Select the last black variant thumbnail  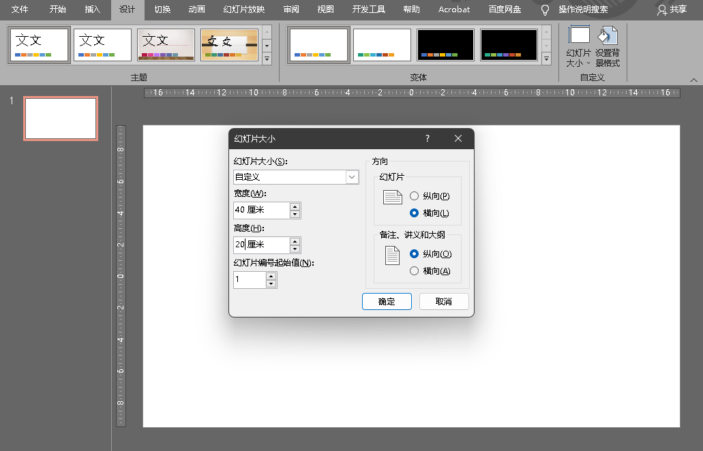point(509,45)
